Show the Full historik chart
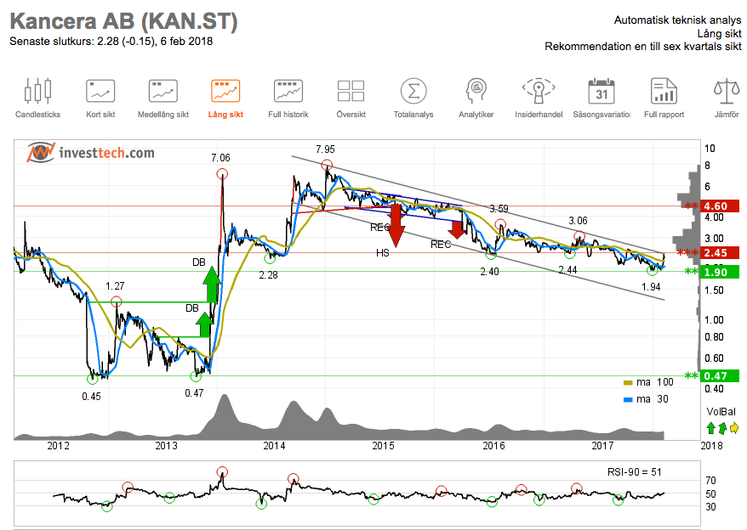747x530 pixels. 288,98
